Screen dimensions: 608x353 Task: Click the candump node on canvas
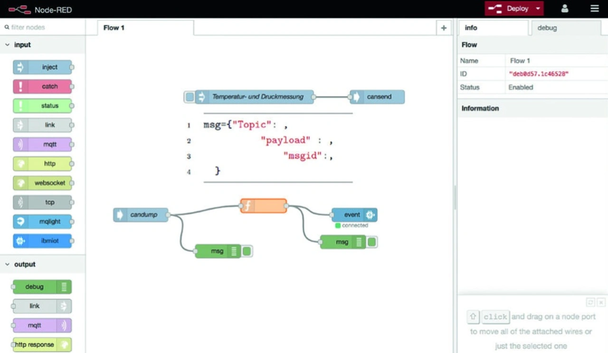tap(142, 215)
